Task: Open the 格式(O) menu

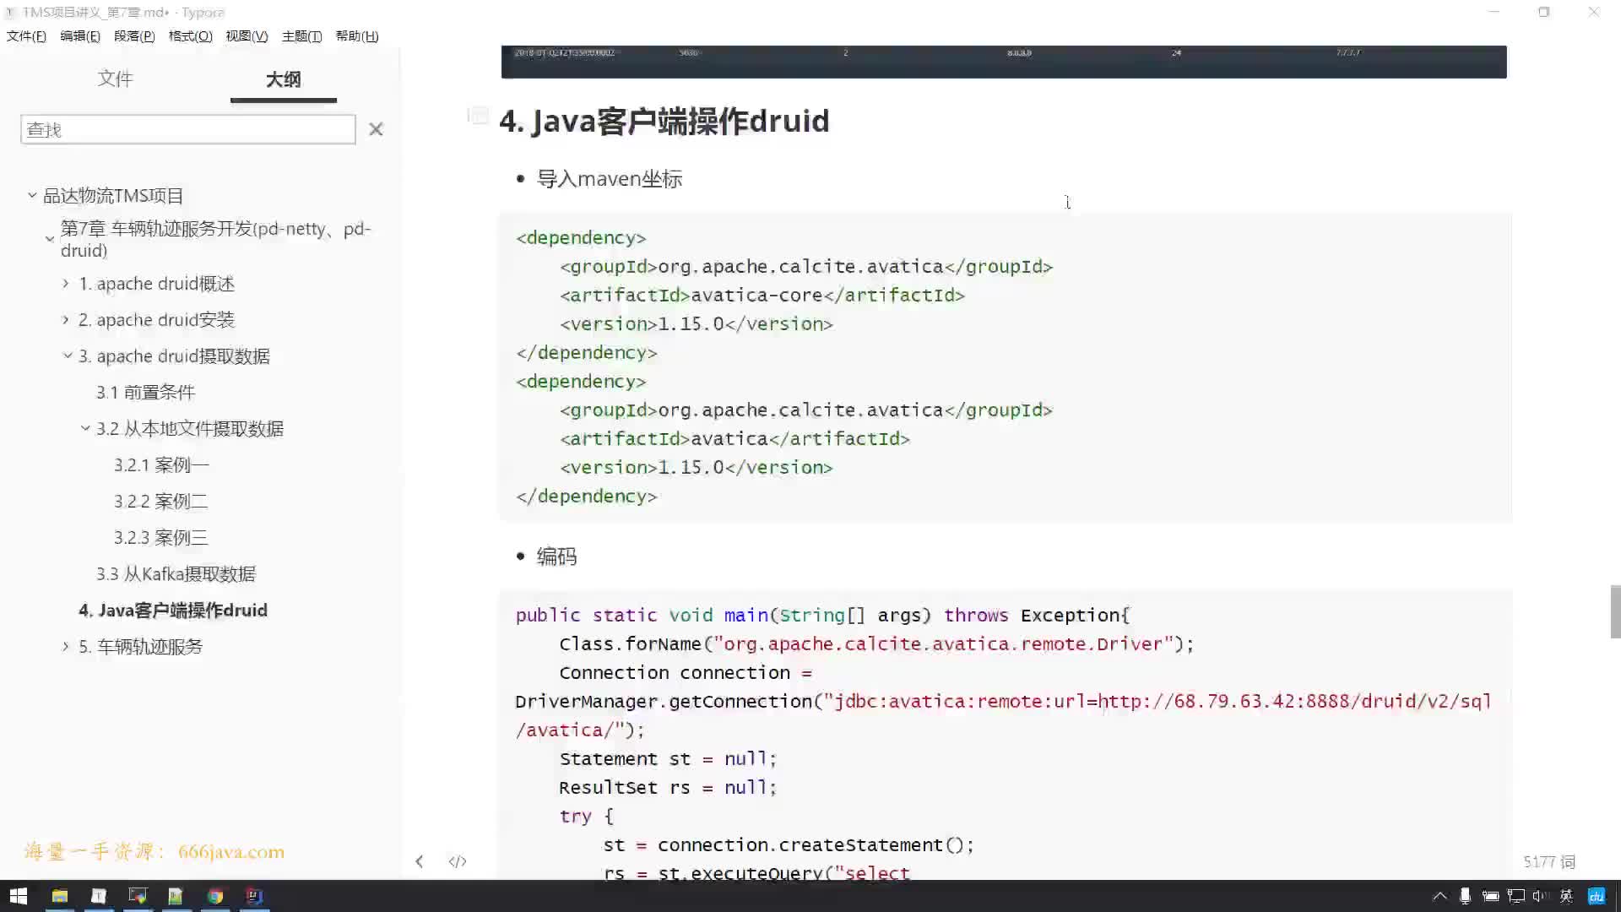Action: coord(190,36)
